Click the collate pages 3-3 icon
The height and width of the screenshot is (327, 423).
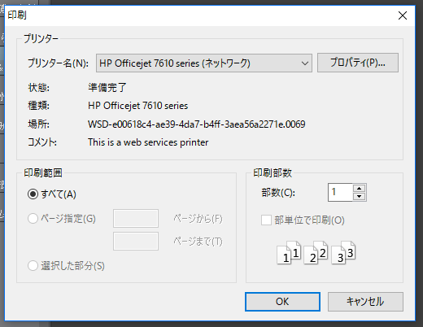pos(343,252)
